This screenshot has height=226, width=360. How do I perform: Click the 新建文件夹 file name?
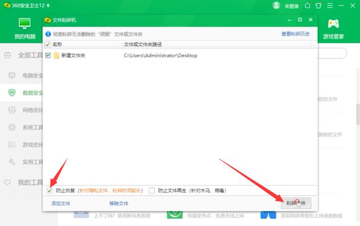coord(73,56)
